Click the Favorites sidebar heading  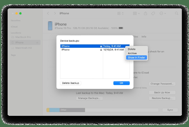click(16, 21)
